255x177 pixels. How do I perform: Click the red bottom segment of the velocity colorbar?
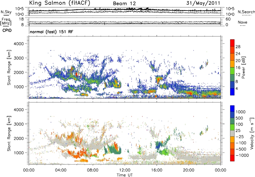pos(232,158)
